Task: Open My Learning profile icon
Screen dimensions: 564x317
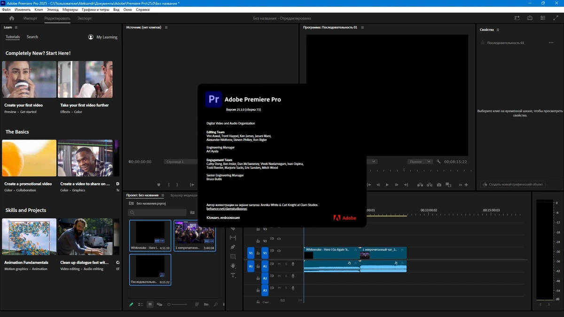Action: [x=91, y=37]
